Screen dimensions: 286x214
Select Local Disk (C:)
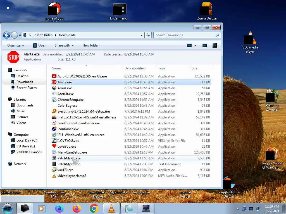tap(24, 140)
